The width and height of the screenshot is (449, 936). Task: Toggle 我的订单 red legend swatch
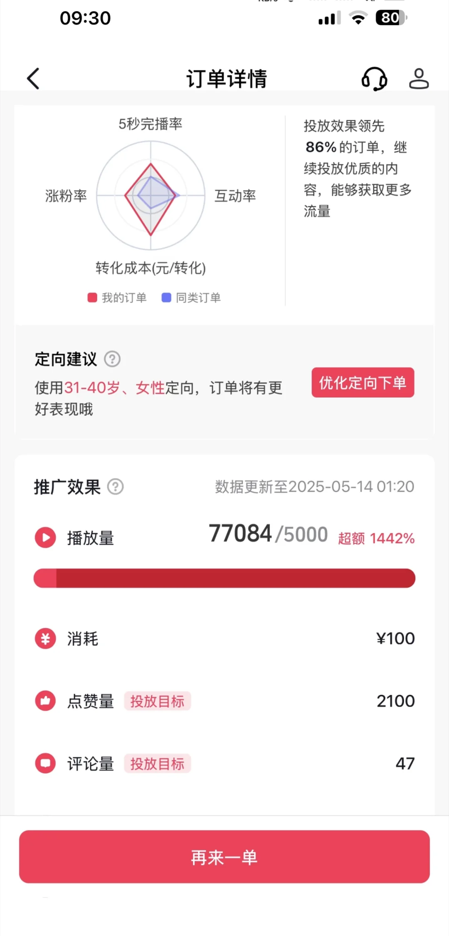(x=92, y=298)
